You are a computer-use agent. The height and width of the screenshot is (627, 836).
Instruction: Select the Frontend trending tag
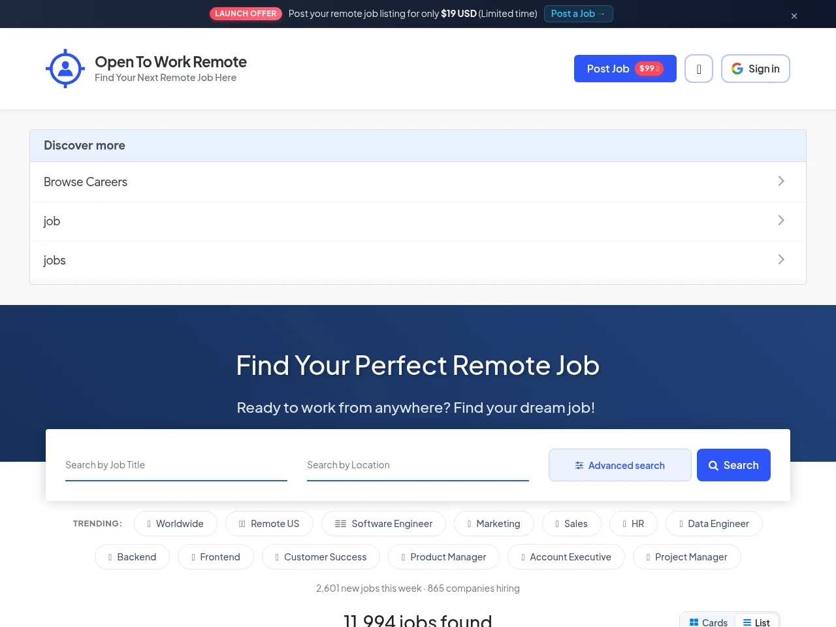pos(216,557)
